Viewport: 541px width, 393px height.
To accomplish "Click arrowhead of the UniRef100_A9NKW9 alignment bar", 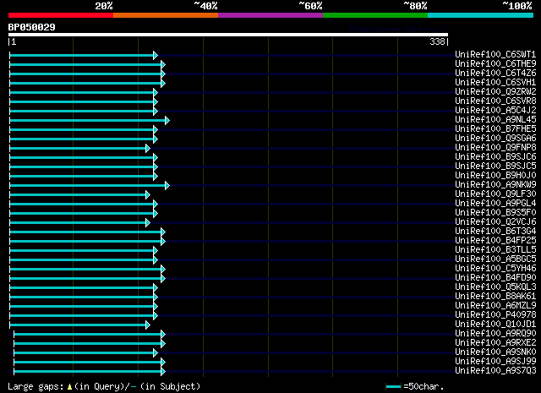I will pos(167,186).
